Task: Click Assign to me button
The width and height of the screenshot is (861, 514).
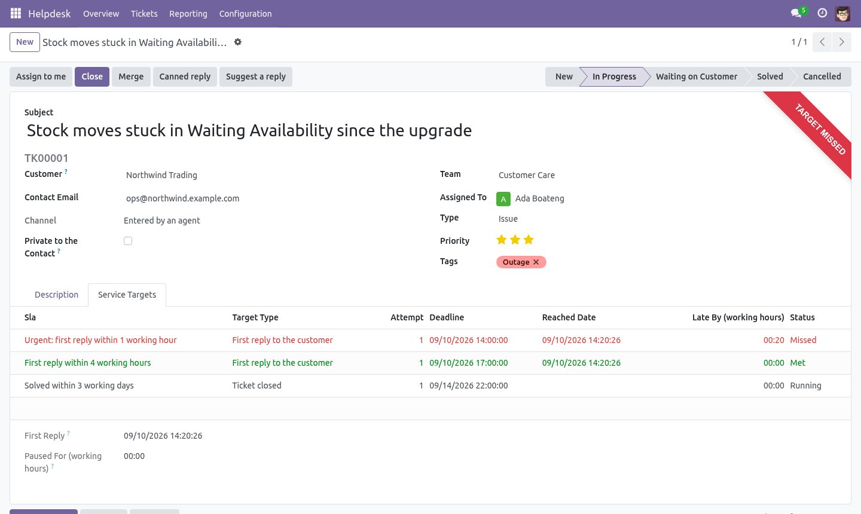Action: point(41,77)
